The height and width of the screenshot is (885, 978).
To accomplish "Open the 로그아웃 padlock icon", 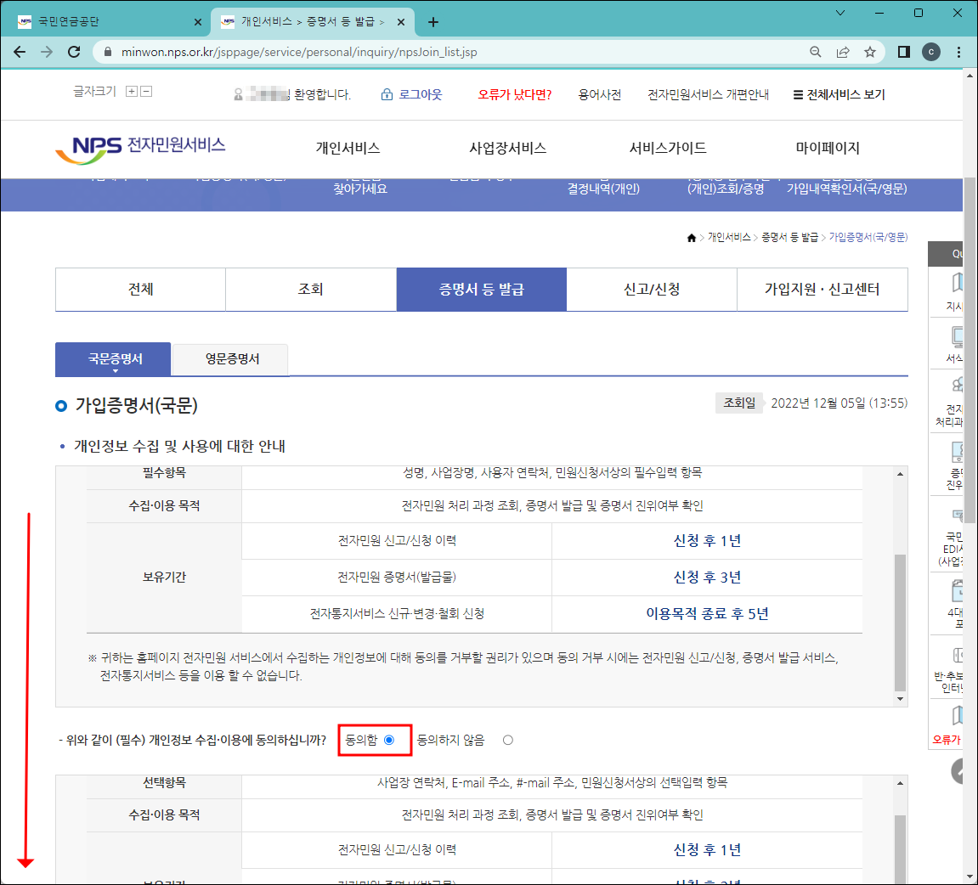I will 387,94.
